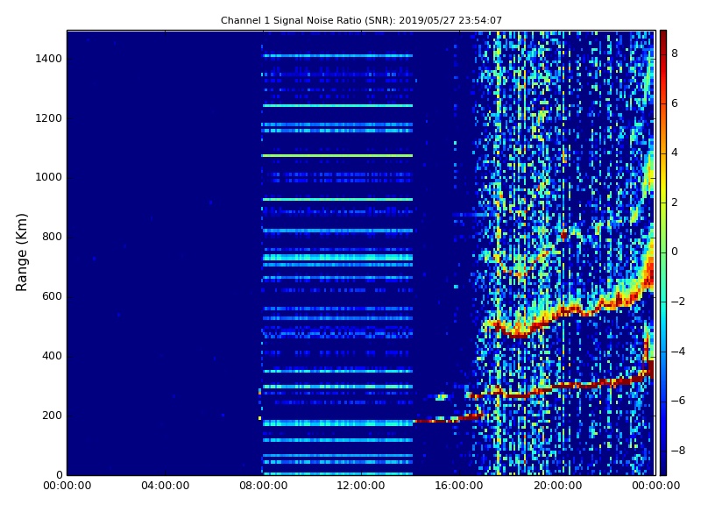This screenshot has width=701, height=526.
Task: Click the 00:00:00 label ending the time axis
Action: coord(655,486)
